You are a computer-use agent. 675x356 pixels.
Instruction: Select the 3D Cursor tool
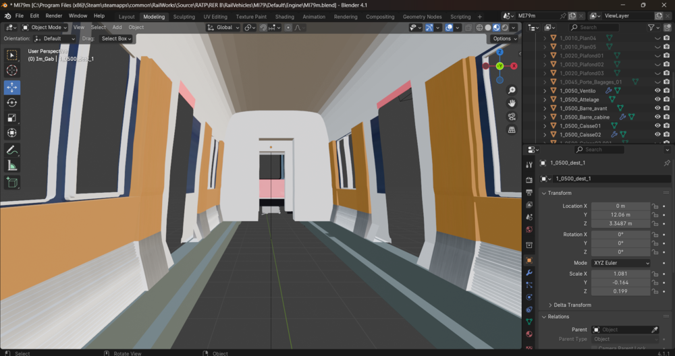tap(12, 70)
